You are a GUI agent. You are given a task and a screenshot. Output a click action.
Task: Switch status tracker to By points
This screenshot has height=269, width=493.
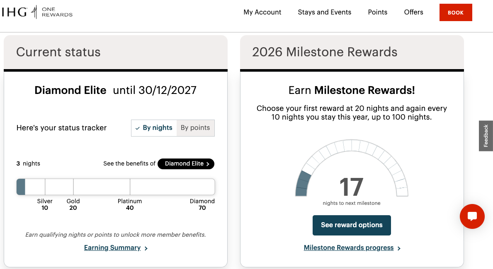click(x=195, y=128)
